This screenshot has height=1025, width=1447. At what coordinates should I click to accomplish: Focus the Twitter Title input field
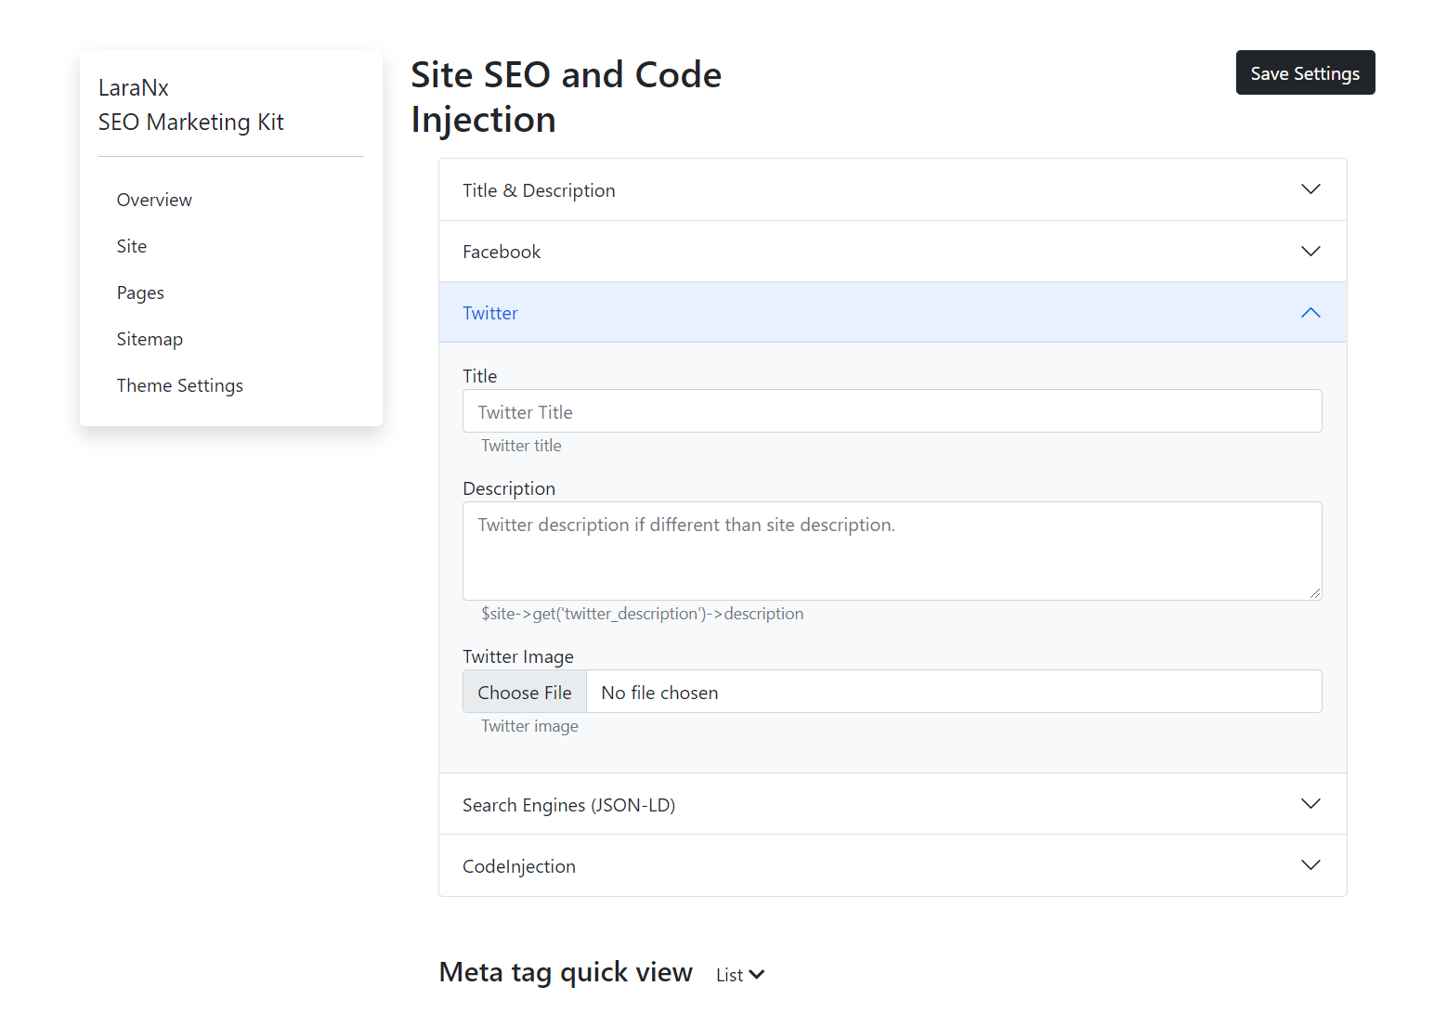pos(892,411)
